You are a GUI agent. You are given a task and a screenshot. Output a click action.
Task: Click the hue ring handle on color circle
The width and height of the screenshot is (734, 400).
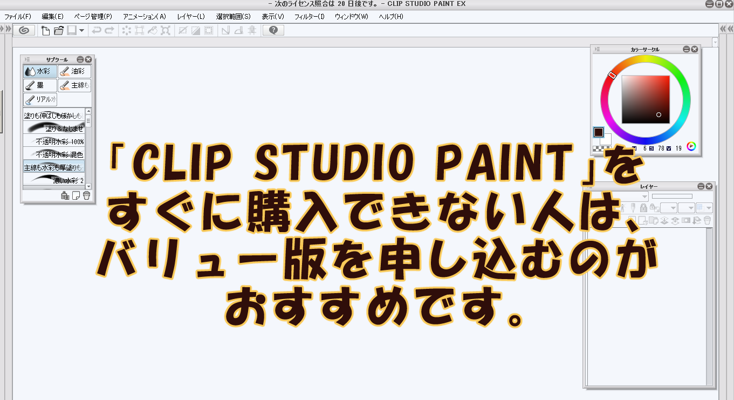(x=612, y=75)
